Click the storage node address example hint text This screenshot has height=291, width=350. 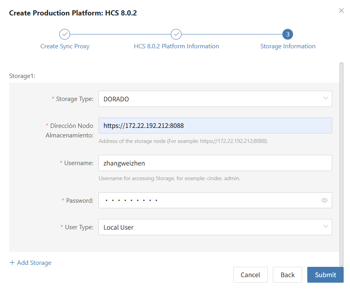click(x=183, y=141)
